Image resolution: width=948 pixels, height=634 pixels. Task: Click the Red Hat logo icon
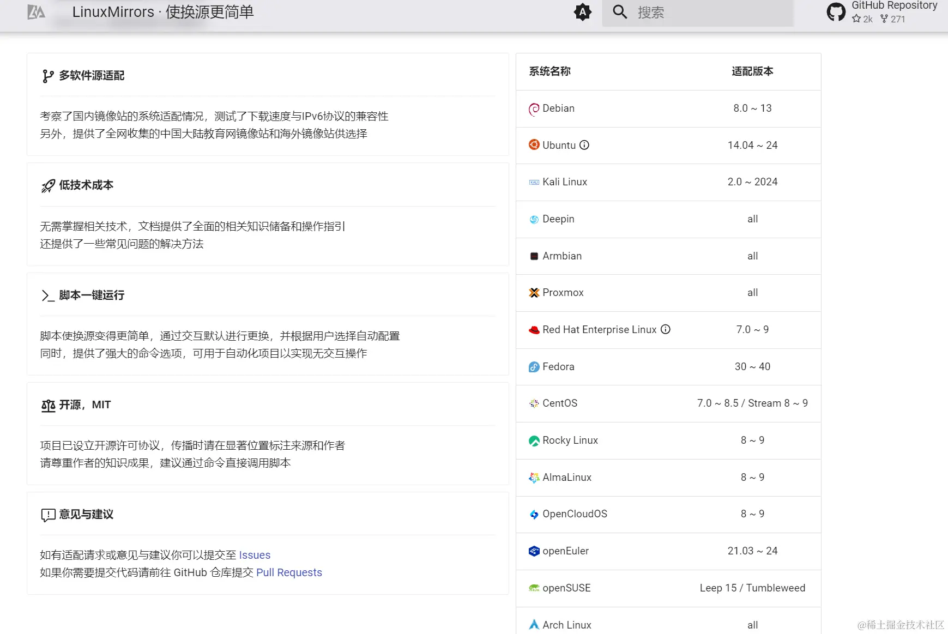point(534,330)
